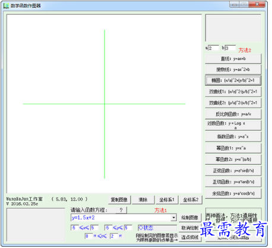Plot the 正弦函数 sine function
Viewport: 272px width, 248px height.
point(233,171)
